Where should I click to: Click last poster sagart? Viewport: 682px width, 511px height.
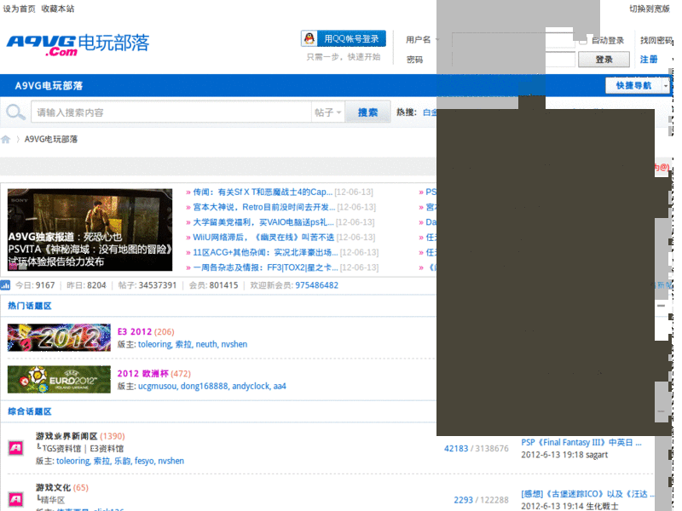click(597, 455)
